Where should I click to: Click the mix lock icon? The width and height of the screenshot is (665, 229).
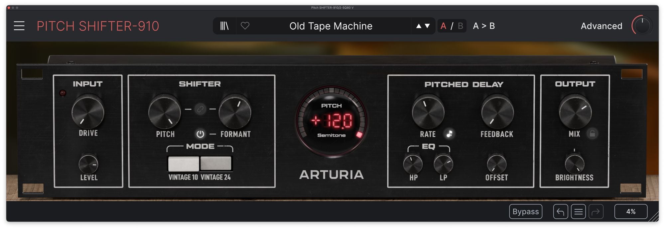tap(592, 134)
